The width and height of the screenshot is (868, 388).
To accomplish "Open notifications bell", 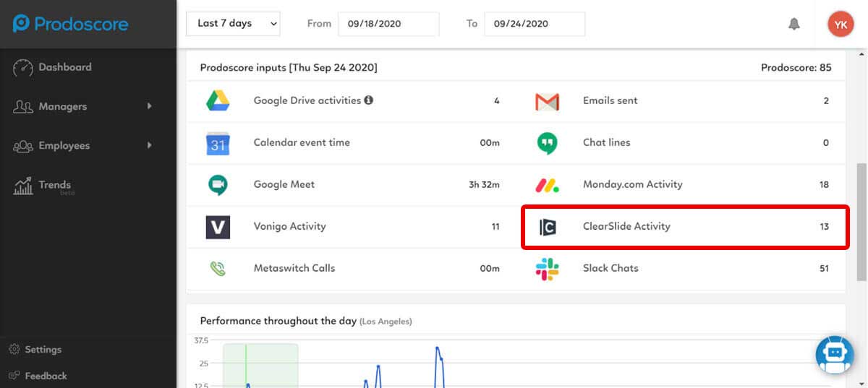I will (x=794, y=24).
